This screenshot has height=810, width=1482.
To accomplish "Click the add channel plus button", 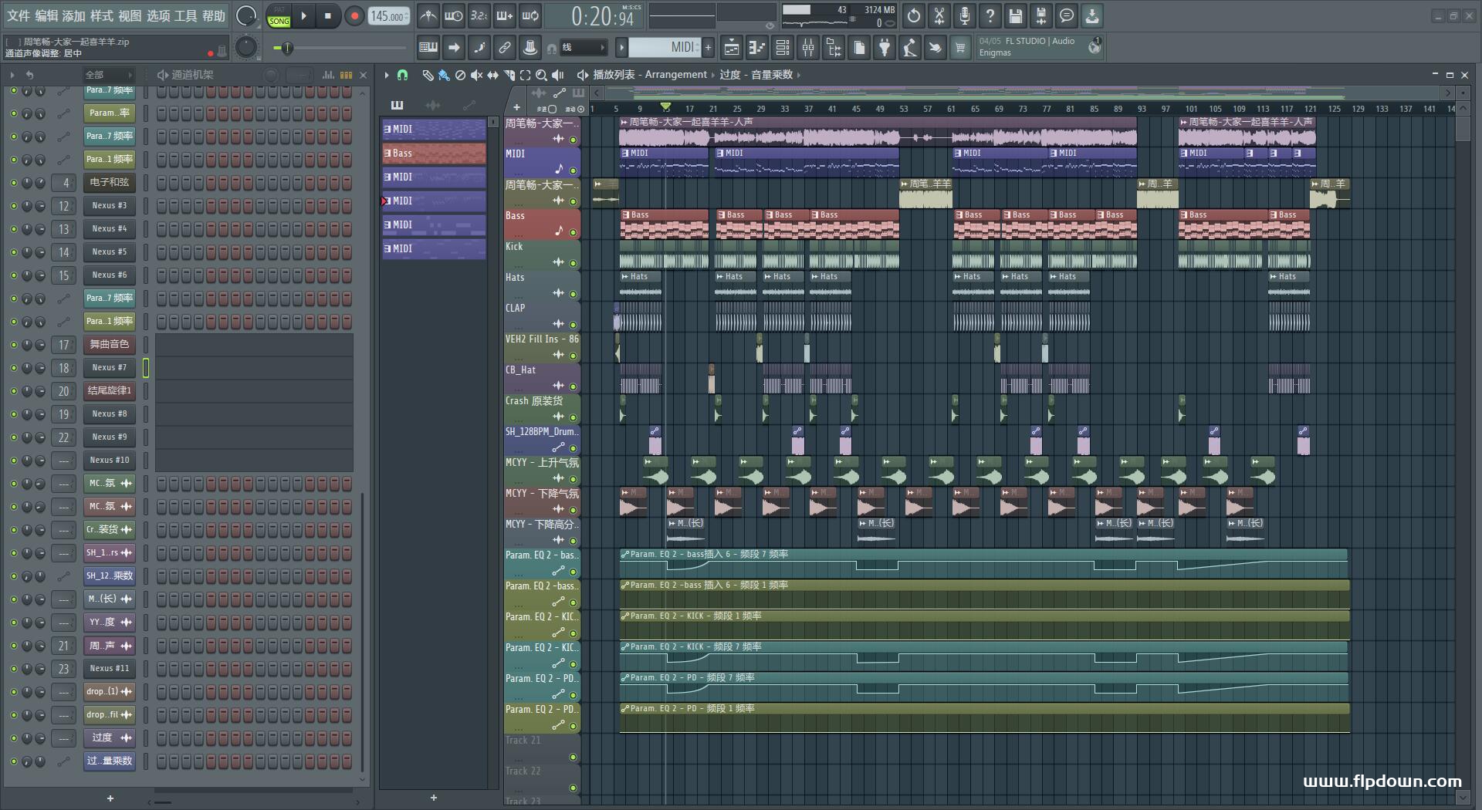I will pyautogui.click(x=110, y=798).
